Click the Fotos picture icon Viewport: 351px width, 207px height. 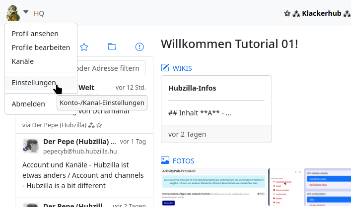click(x=165, y=160)
